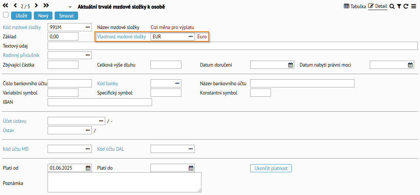This screenshot has height=195, width=420.
Task: Go to the last record arrow
Action: [46, 5]
